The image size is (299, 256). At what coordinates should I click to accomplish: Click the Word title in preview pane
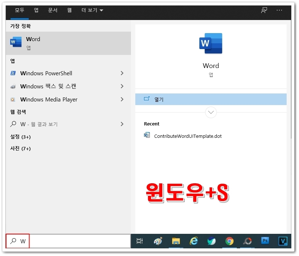[x=211, y=66]
